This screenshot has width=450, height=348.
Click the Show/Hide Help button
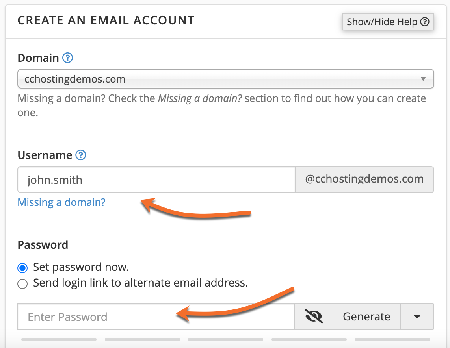388,22
